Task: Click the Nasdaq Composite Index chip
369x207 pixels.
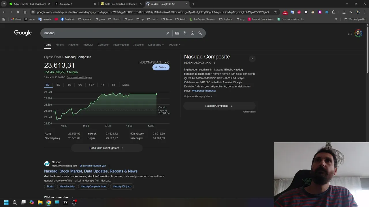Action: 94,187
